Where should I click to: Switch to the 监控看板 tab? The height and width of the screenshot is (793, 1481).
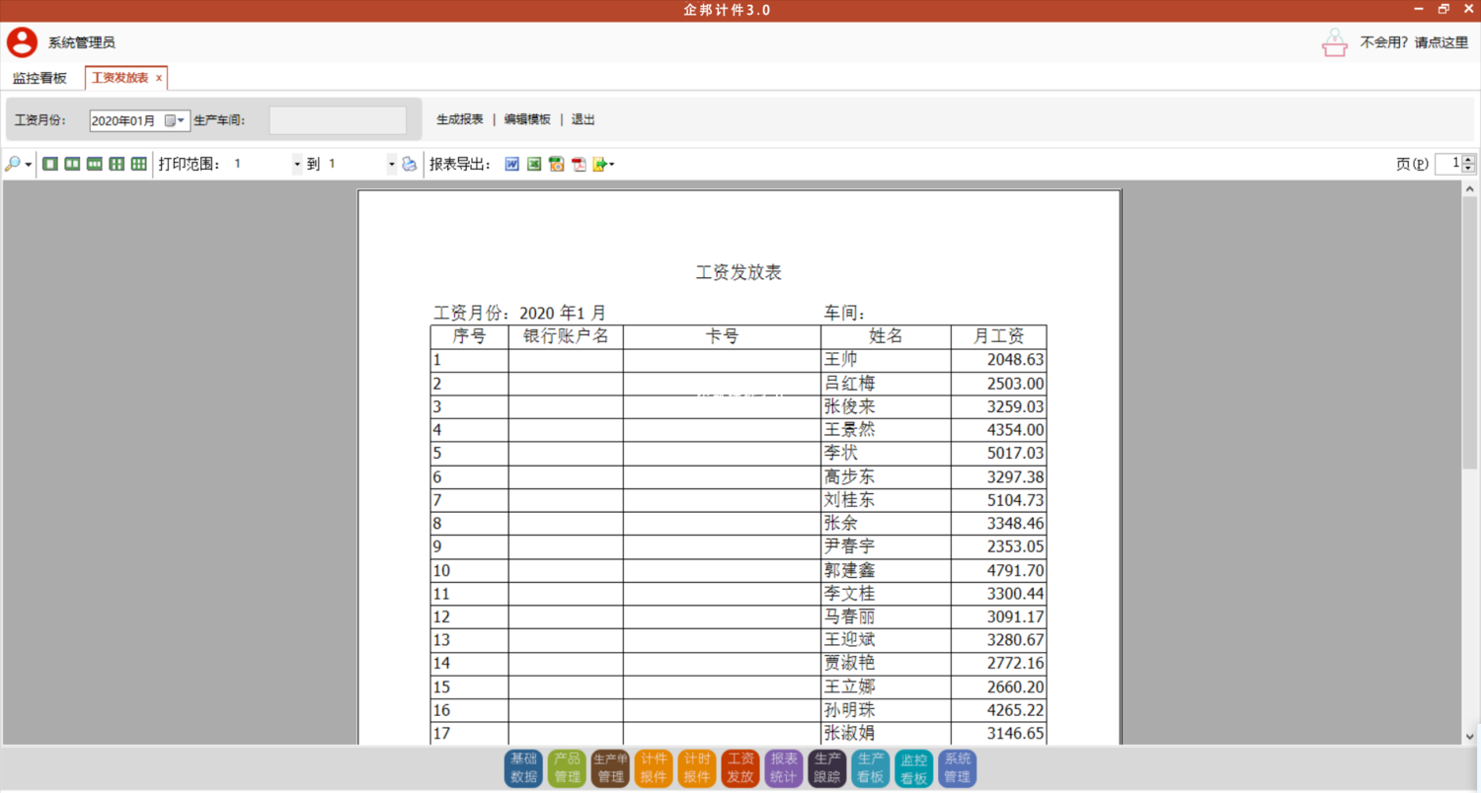pos(40,78)
